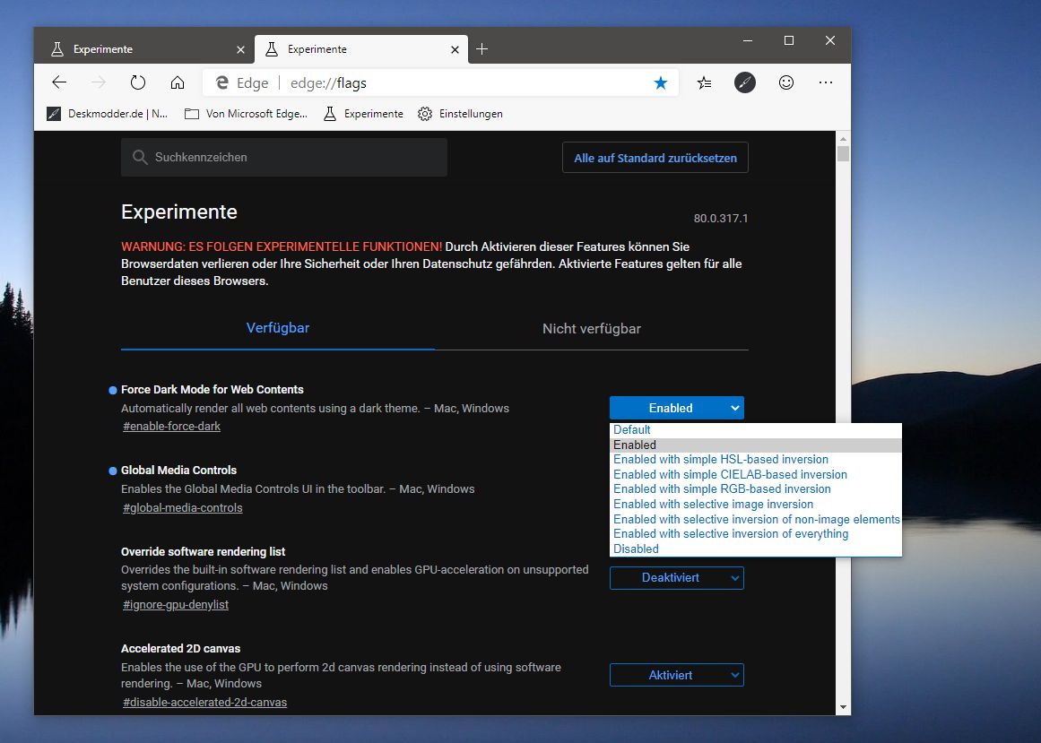Select Enabled with selective inversion of everything
1041x743 pixels.
coord(756,534)
